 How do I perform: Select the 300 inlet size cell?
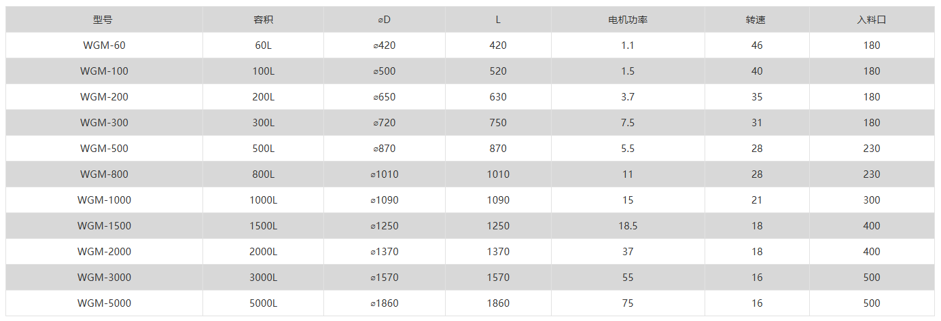[872, 200]
